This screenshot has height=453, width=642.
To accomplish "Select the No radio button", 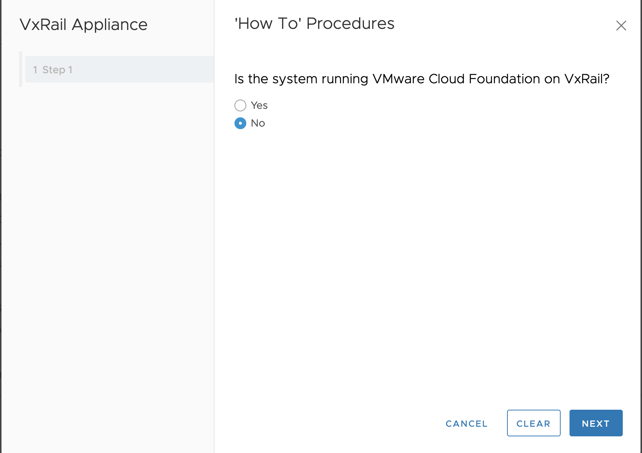I will pyautogui.click(x=240, y=123).
